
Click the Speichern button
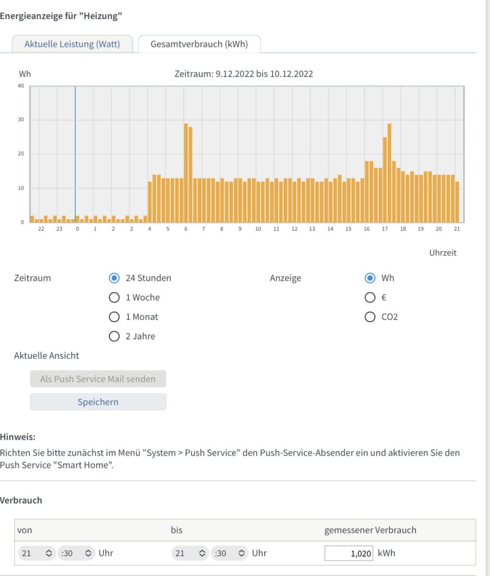click(x=98, y=402)
